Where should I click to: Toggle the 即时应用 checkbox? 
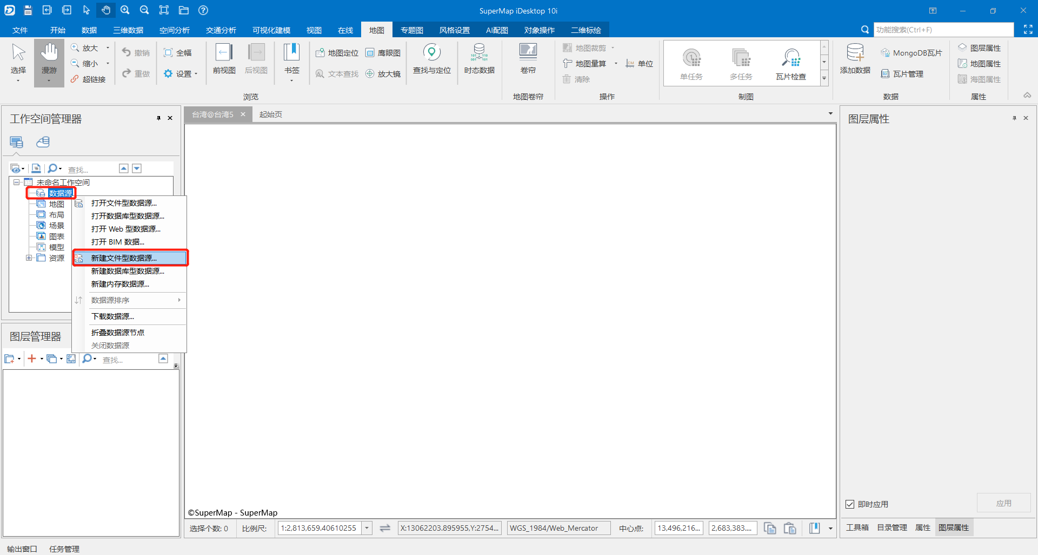click(850, 504)
